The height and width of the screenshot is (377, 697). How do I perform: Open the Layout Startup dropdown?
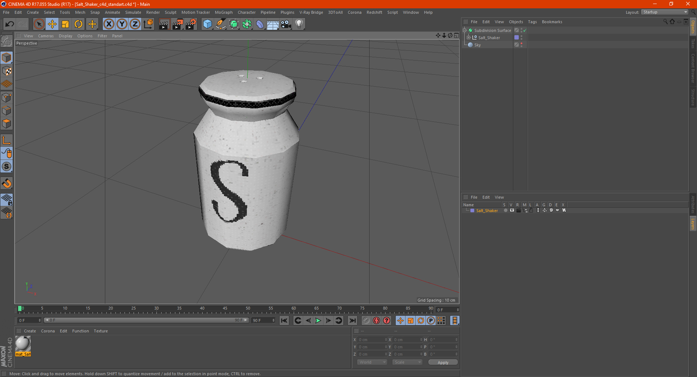coord(665,12)
